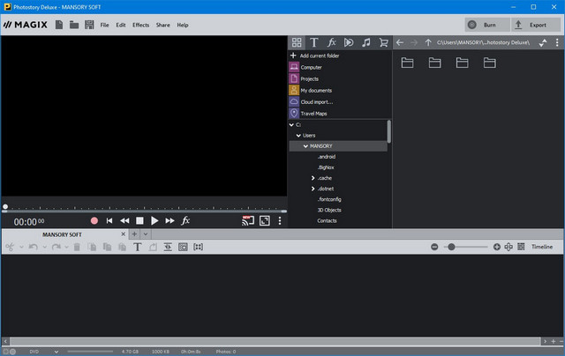Image resolution: width=565 pixels, height=356 pixels.
Task: Collapse the MANSORY folder in tree
Action: 305,145
